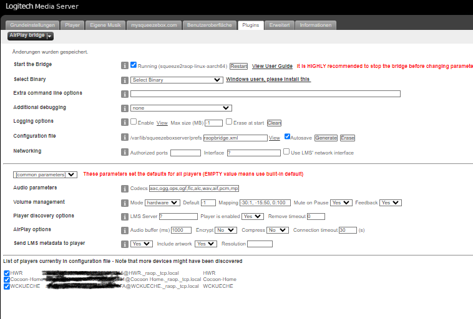Click info icon for AirPlay options

(125, 231)
